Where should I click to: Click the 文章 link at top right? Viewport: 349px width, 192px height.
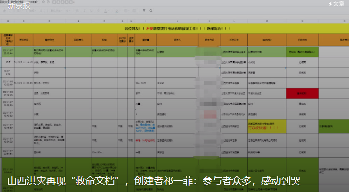(x=336, y=4)
